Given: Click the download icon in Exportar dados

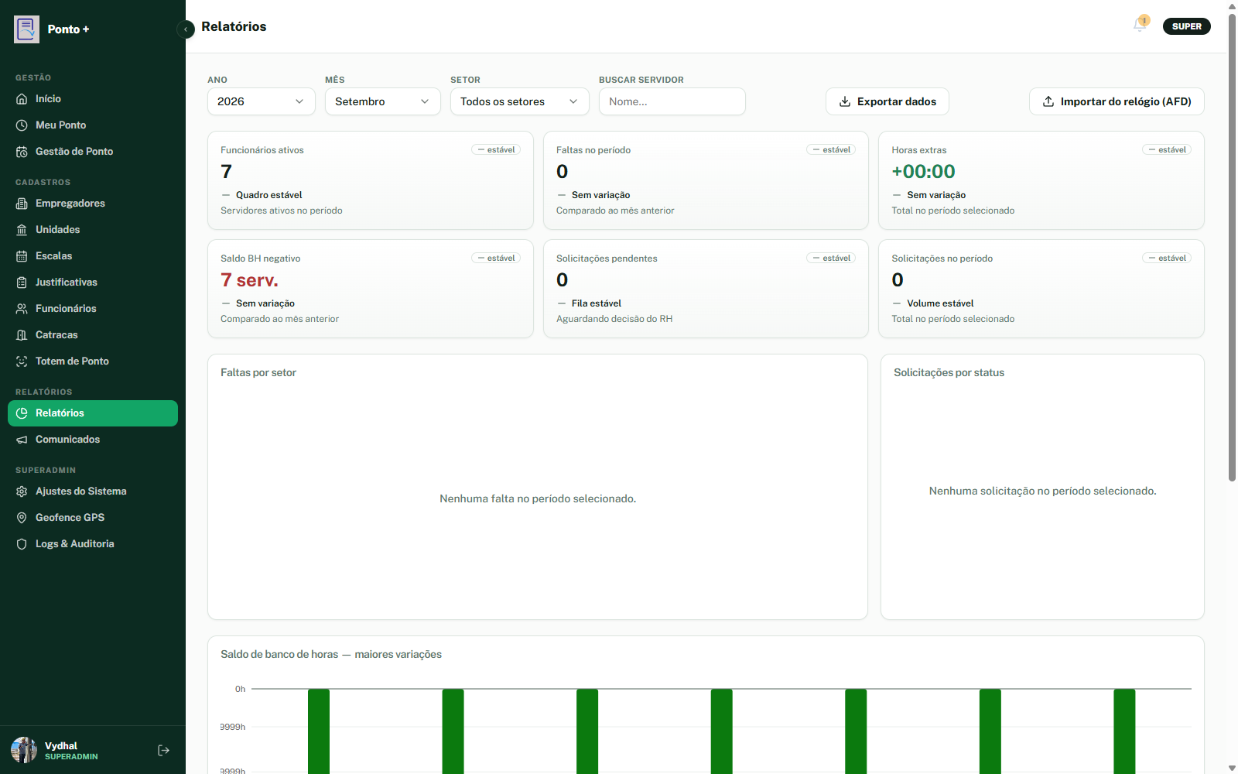Looking at the screenshot, I should (845, 101).
